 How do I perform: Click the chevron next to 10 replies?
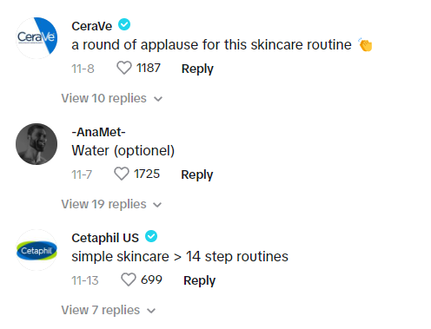click(x=158, y=99)
